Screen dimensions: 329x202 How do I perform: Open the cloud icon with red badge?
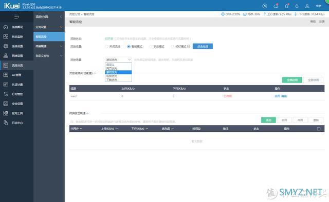[x=276, y=6]
